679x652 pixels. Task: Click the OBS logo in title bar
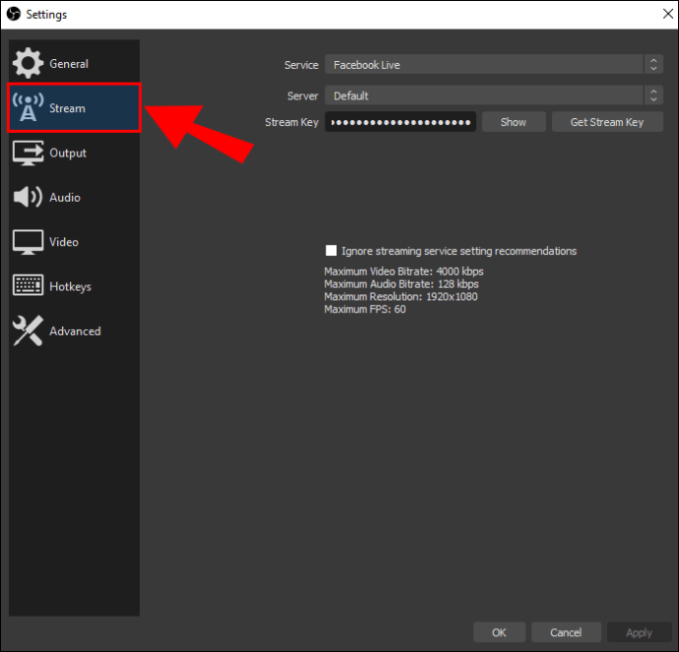tap(14, 14)
